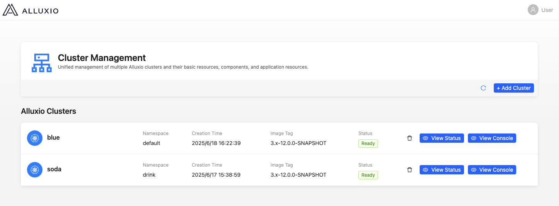Select the soda cluster name
Image resolution: width=559 pixels, height=206 pixels.
coord(54,169)
